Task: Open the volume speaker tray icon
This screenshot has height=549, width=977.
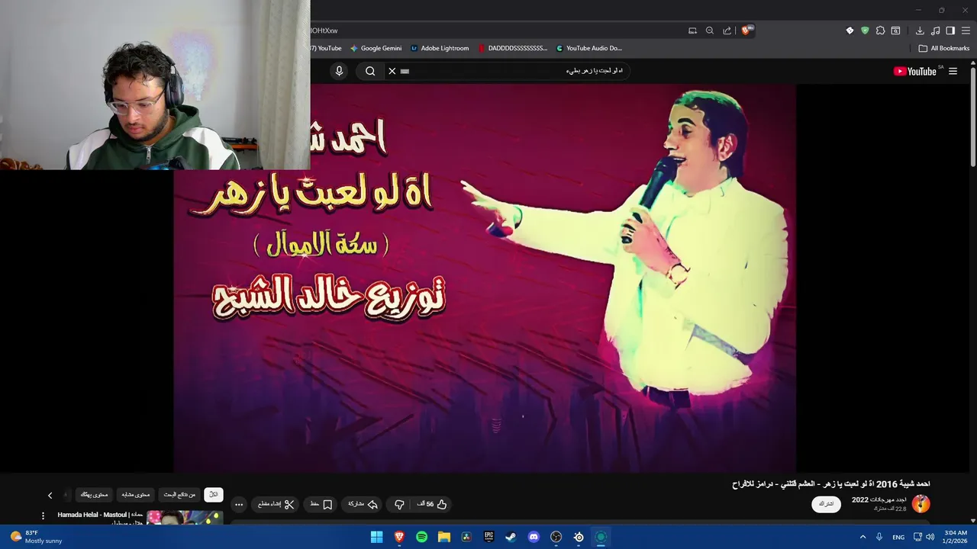Action: click(930, 537)
